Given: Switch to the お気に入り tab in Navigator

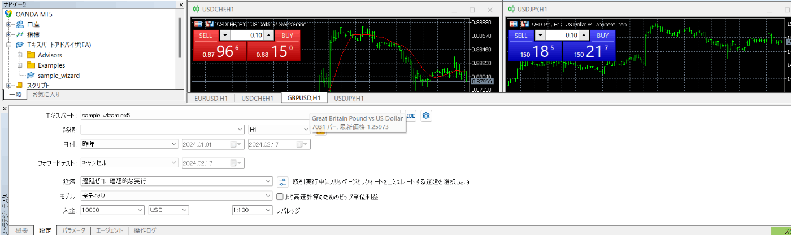Looking at the screenshot, I should click(46, 95).
